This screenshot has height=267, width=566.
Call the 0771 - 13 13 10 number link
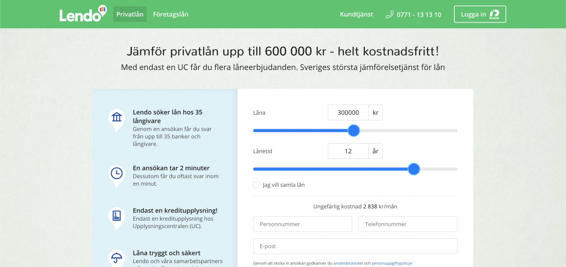[x=419, y=14]
